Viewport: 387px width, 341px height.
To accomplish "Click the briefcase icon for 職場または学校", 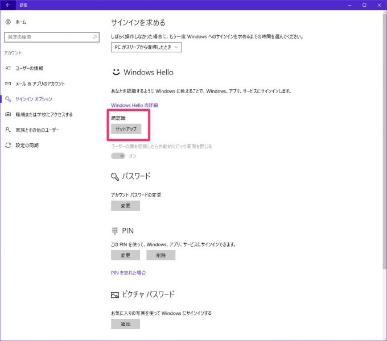I will 8,114.
